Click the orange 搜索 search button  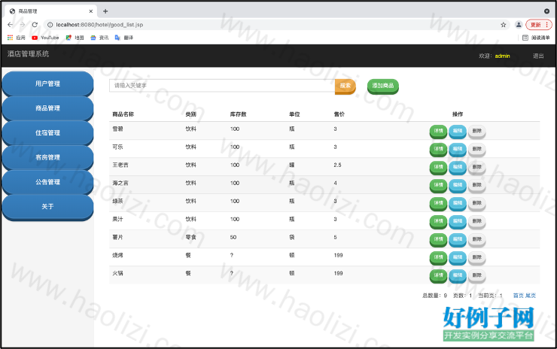(x=345, y=86)
